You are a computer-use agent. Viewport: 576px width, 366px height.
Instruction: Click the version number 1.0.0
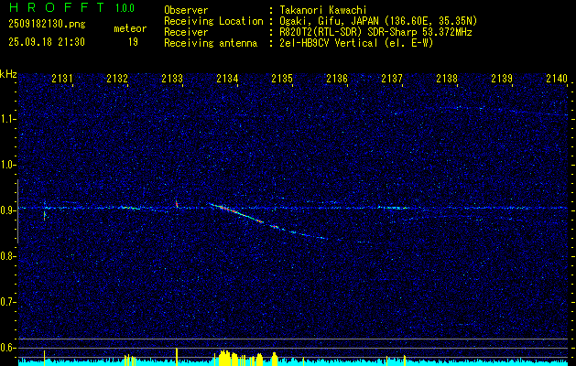(125, 8)
